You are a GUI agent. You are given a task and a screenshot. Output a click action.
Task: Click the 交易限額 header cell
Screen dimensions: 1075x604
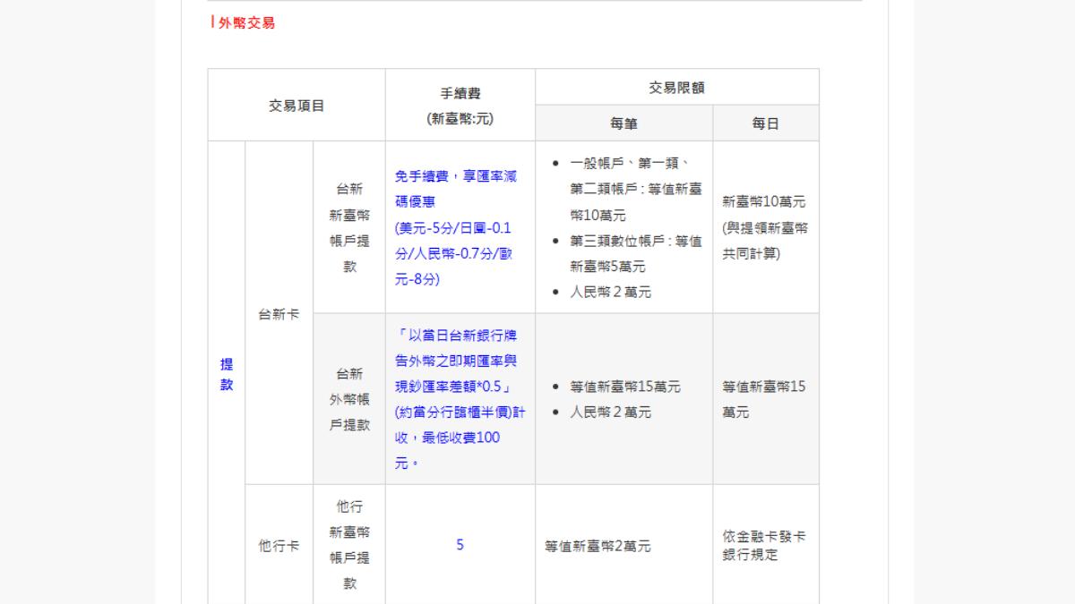tap(677, 87)
